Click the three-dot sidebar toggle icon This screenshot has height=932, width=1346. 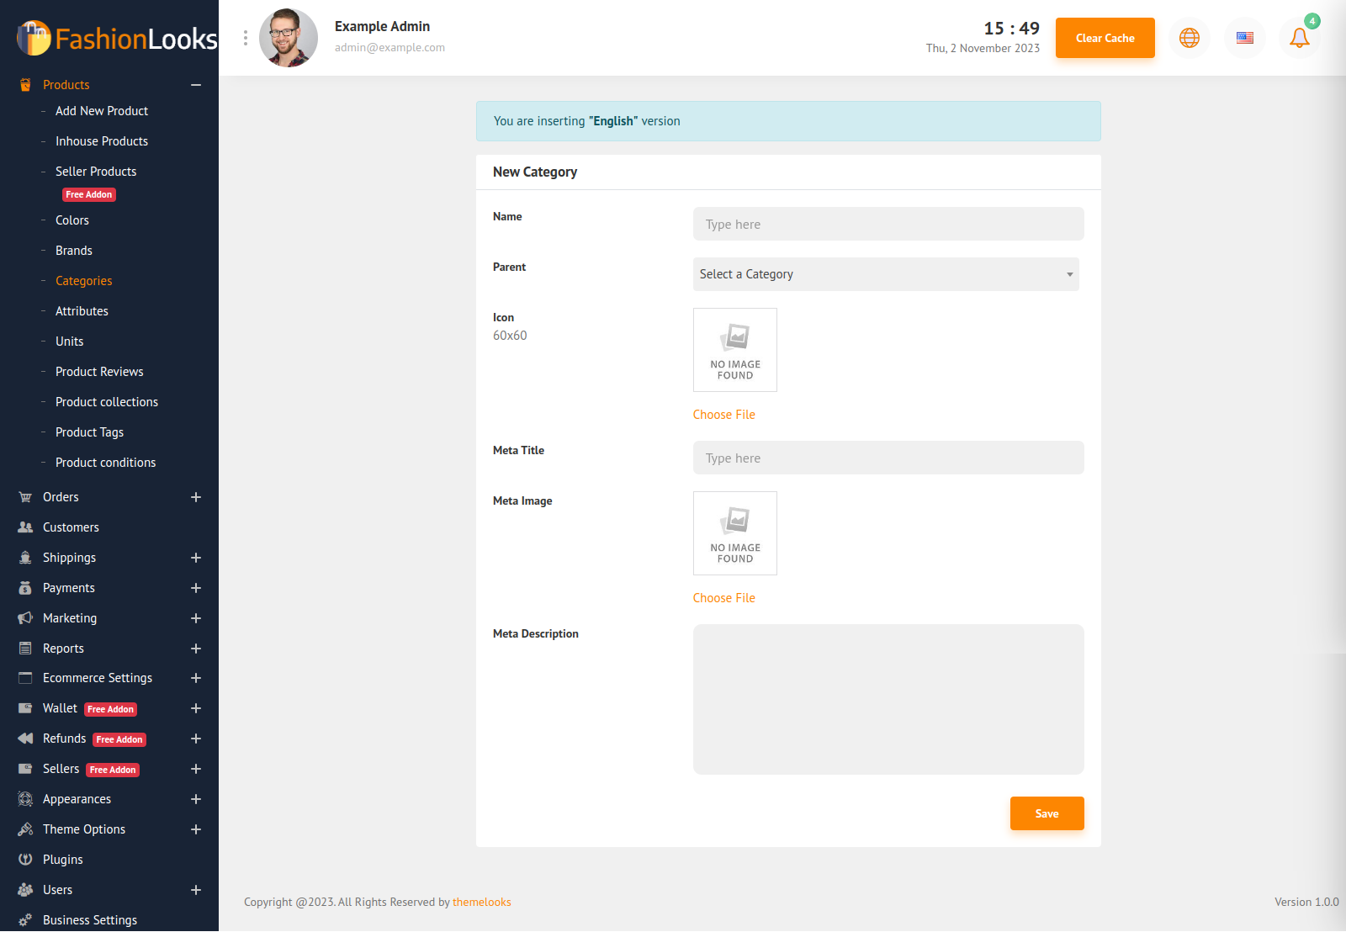coord(245,38)
